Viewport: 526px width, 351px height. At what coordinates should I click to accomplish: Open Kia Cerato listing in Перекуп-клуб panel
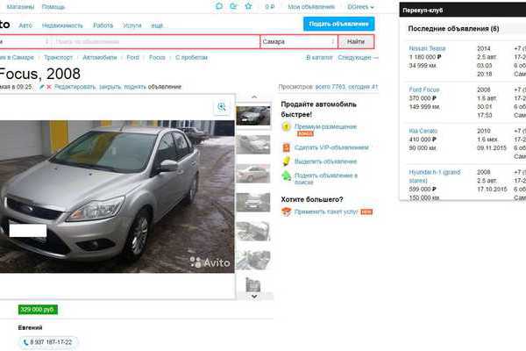423,131
